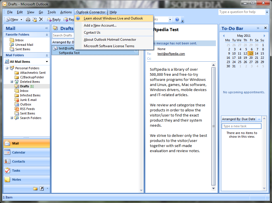Close the To-Do Bar

point(265,28)
